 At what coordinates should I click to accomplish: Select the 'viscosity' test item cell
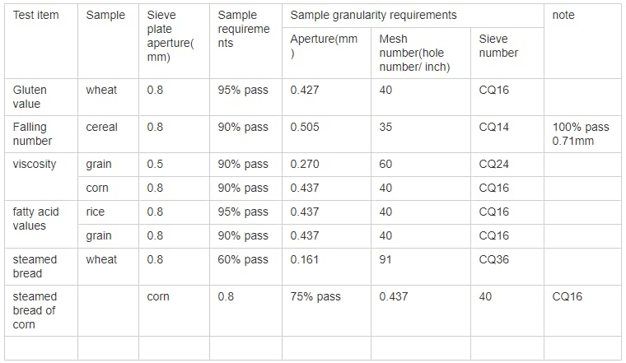pos(41,176)
